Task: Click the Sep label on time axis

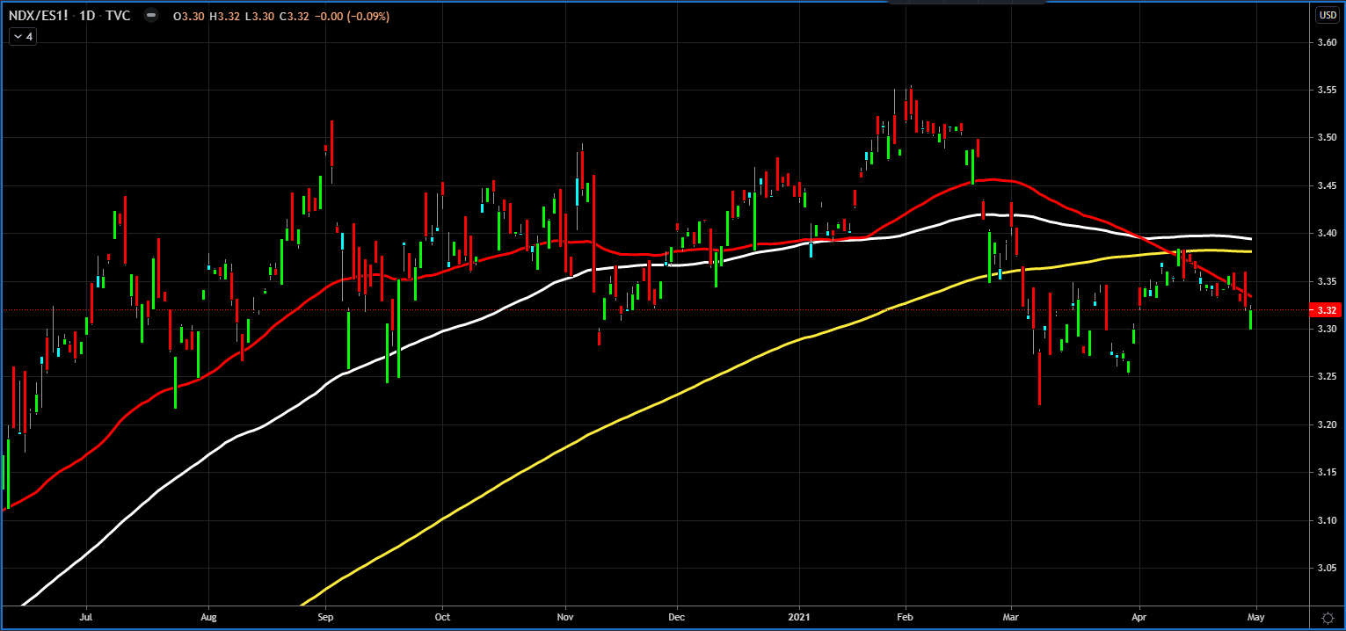Action: pyautogui.click(x=325, y=618)
